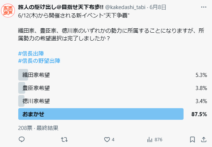Select the 徳川家希望 poll option
The image size is (212, 147).
click(112, 101)
